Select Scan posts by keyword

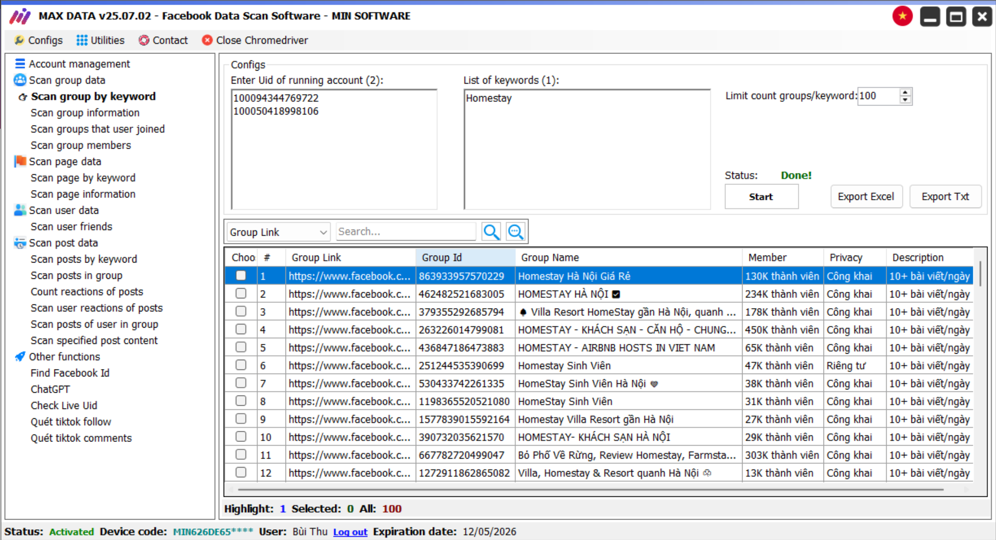[x=84, y=259]
